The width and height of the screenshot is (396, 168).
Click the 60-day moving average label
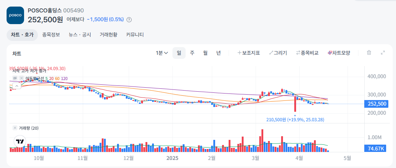coord(57,79)
